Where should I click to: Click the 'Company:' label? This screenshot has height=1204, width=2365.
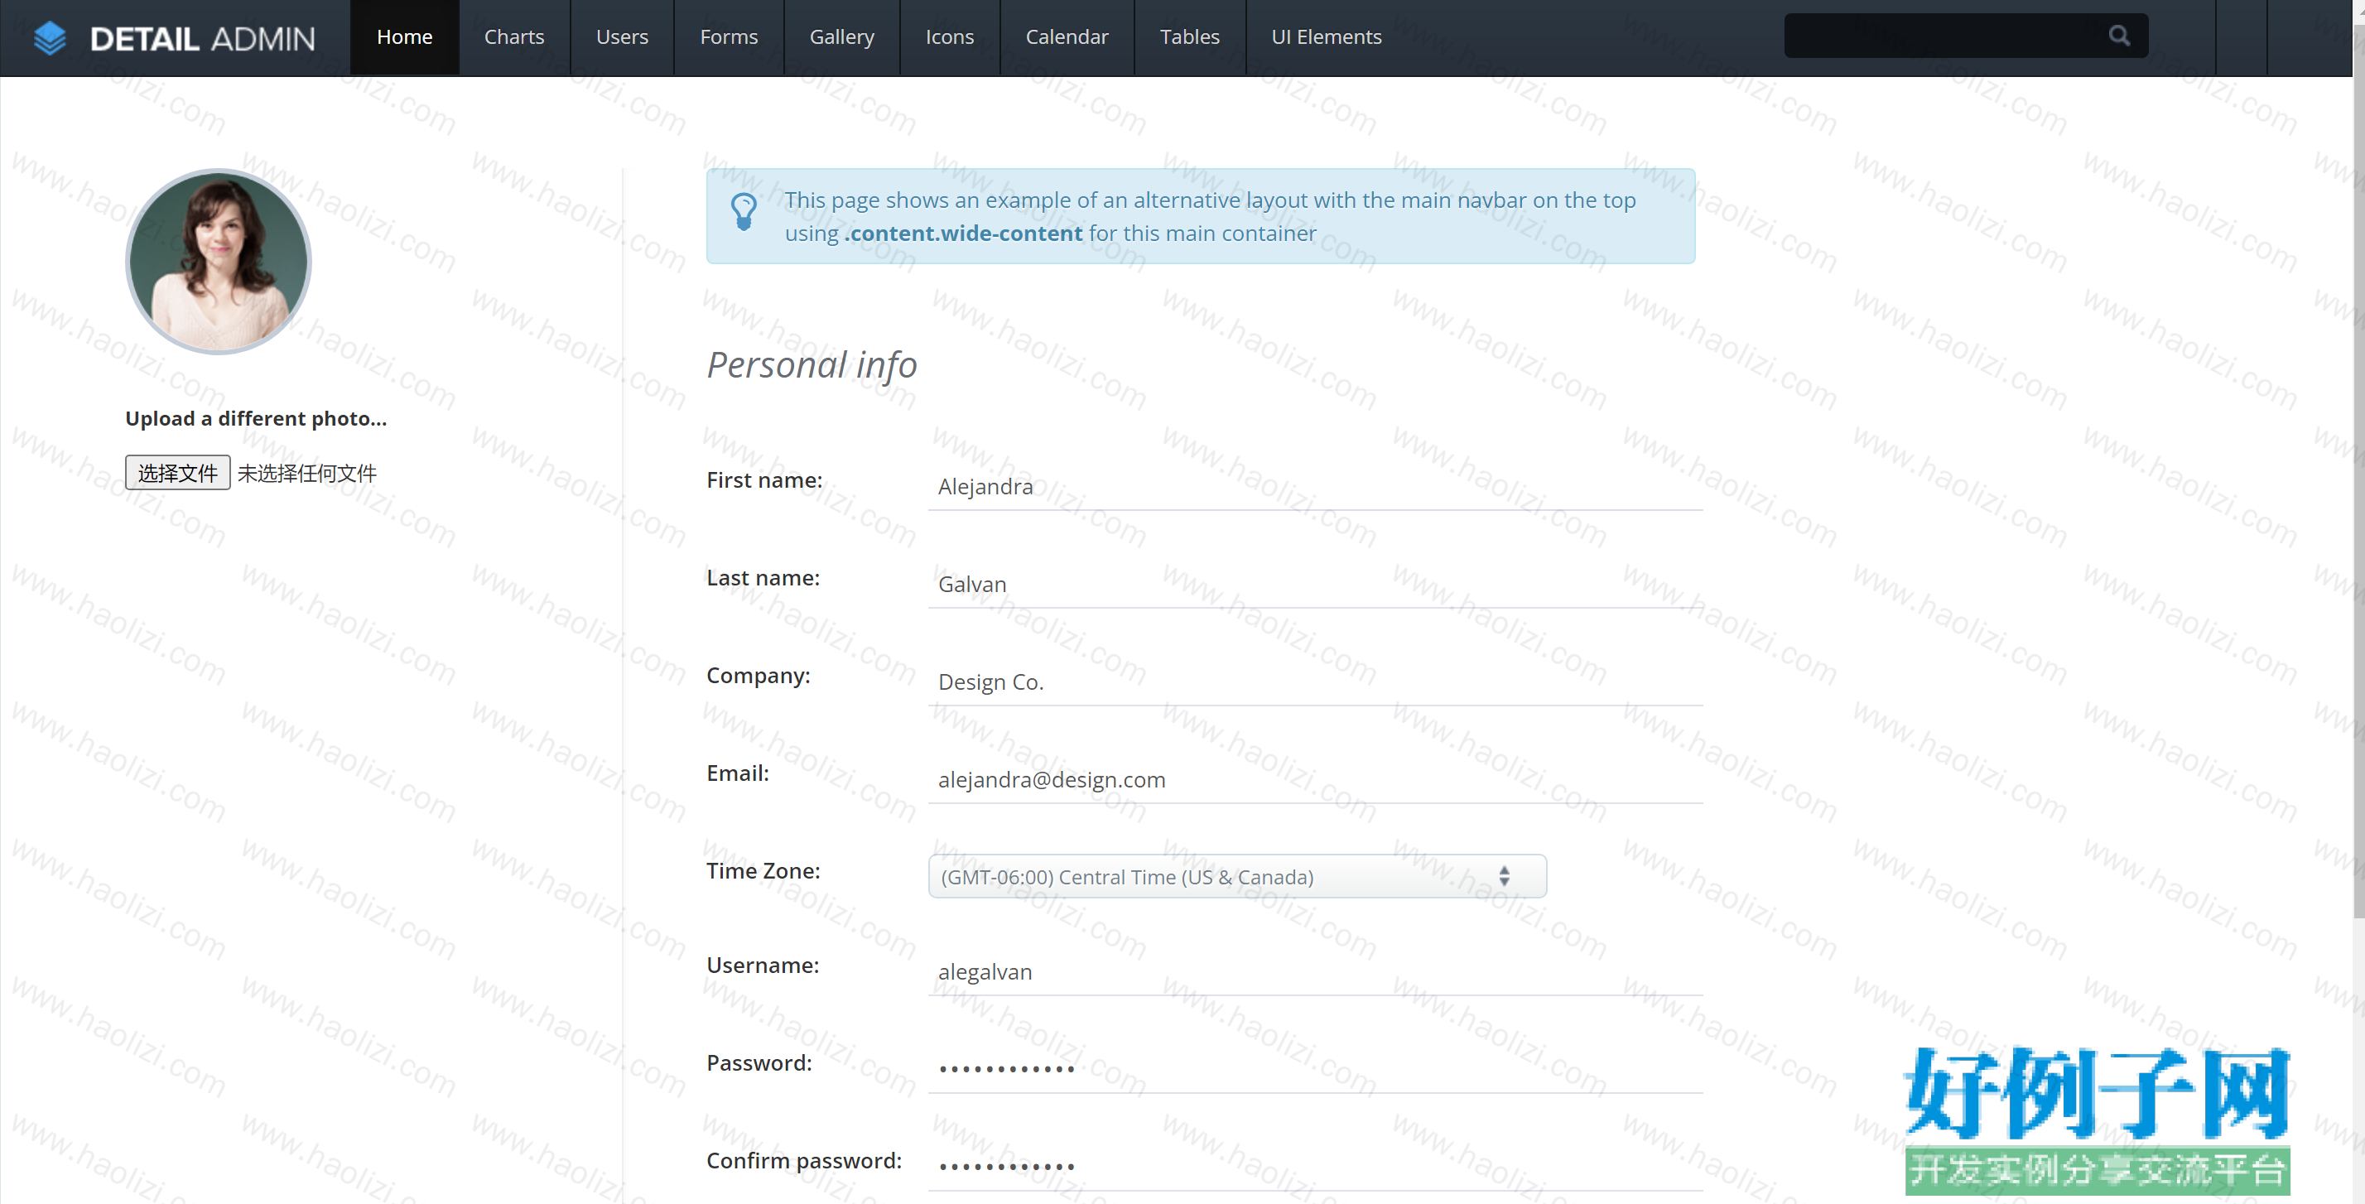click(x=759, y=676)
